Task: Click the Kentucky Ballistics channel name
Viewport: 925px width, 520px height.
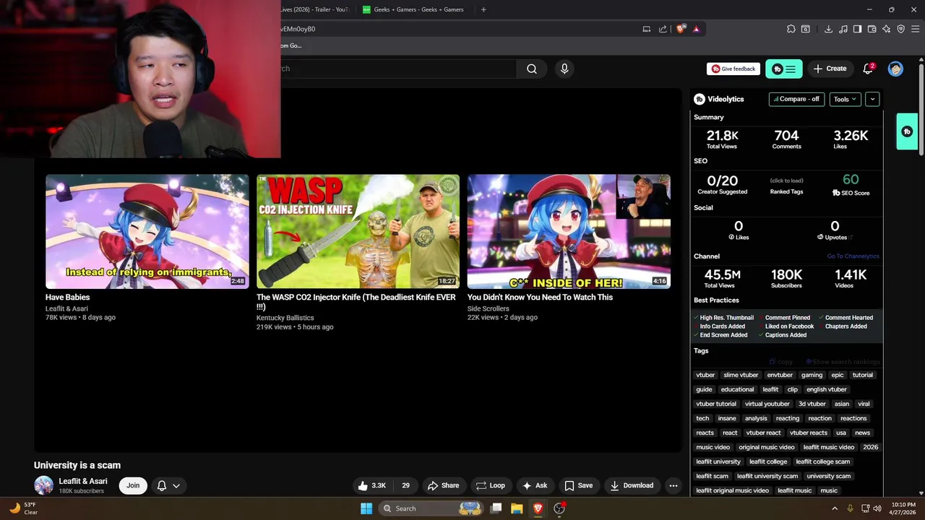Action: coord(285,318)
